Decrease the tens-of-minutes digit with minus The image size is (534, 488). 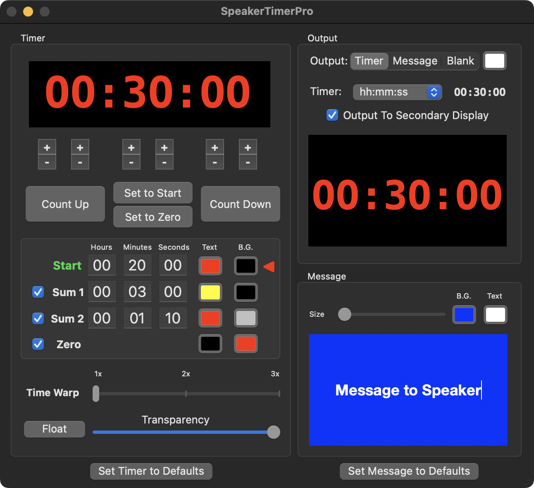[131, 162]
